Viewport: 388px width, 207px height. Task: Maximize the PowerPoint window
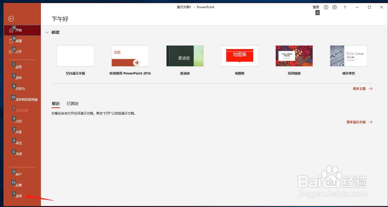[x=369, y=7]
